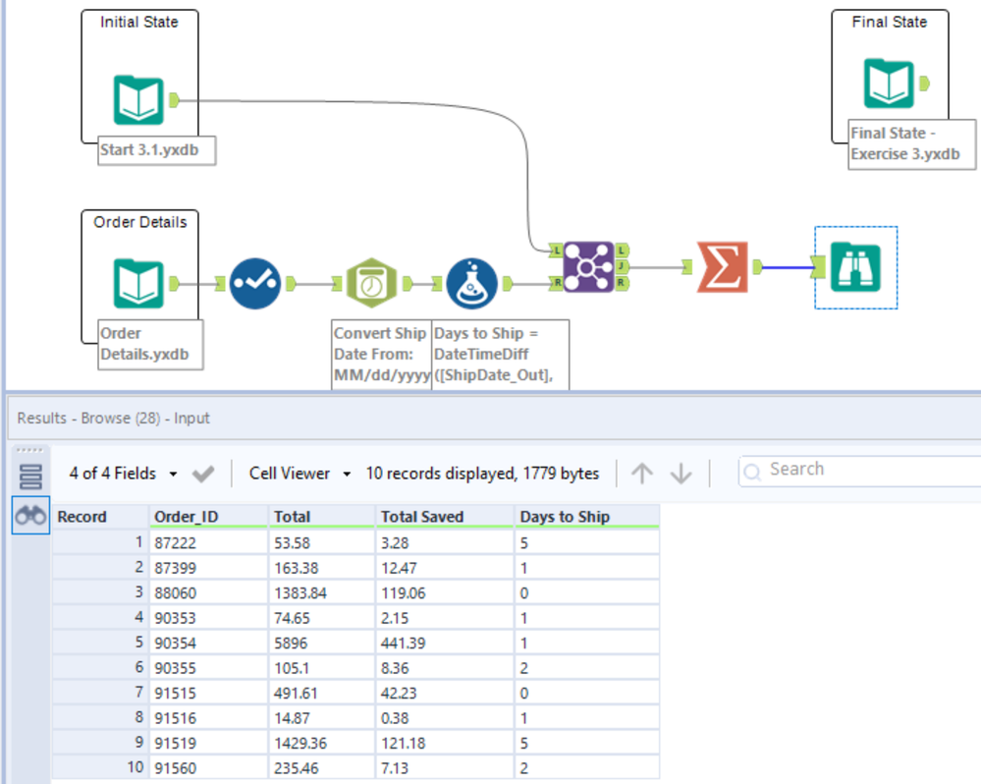
Task: Click the purple Join tool icon
Action: tap(588, 266)
